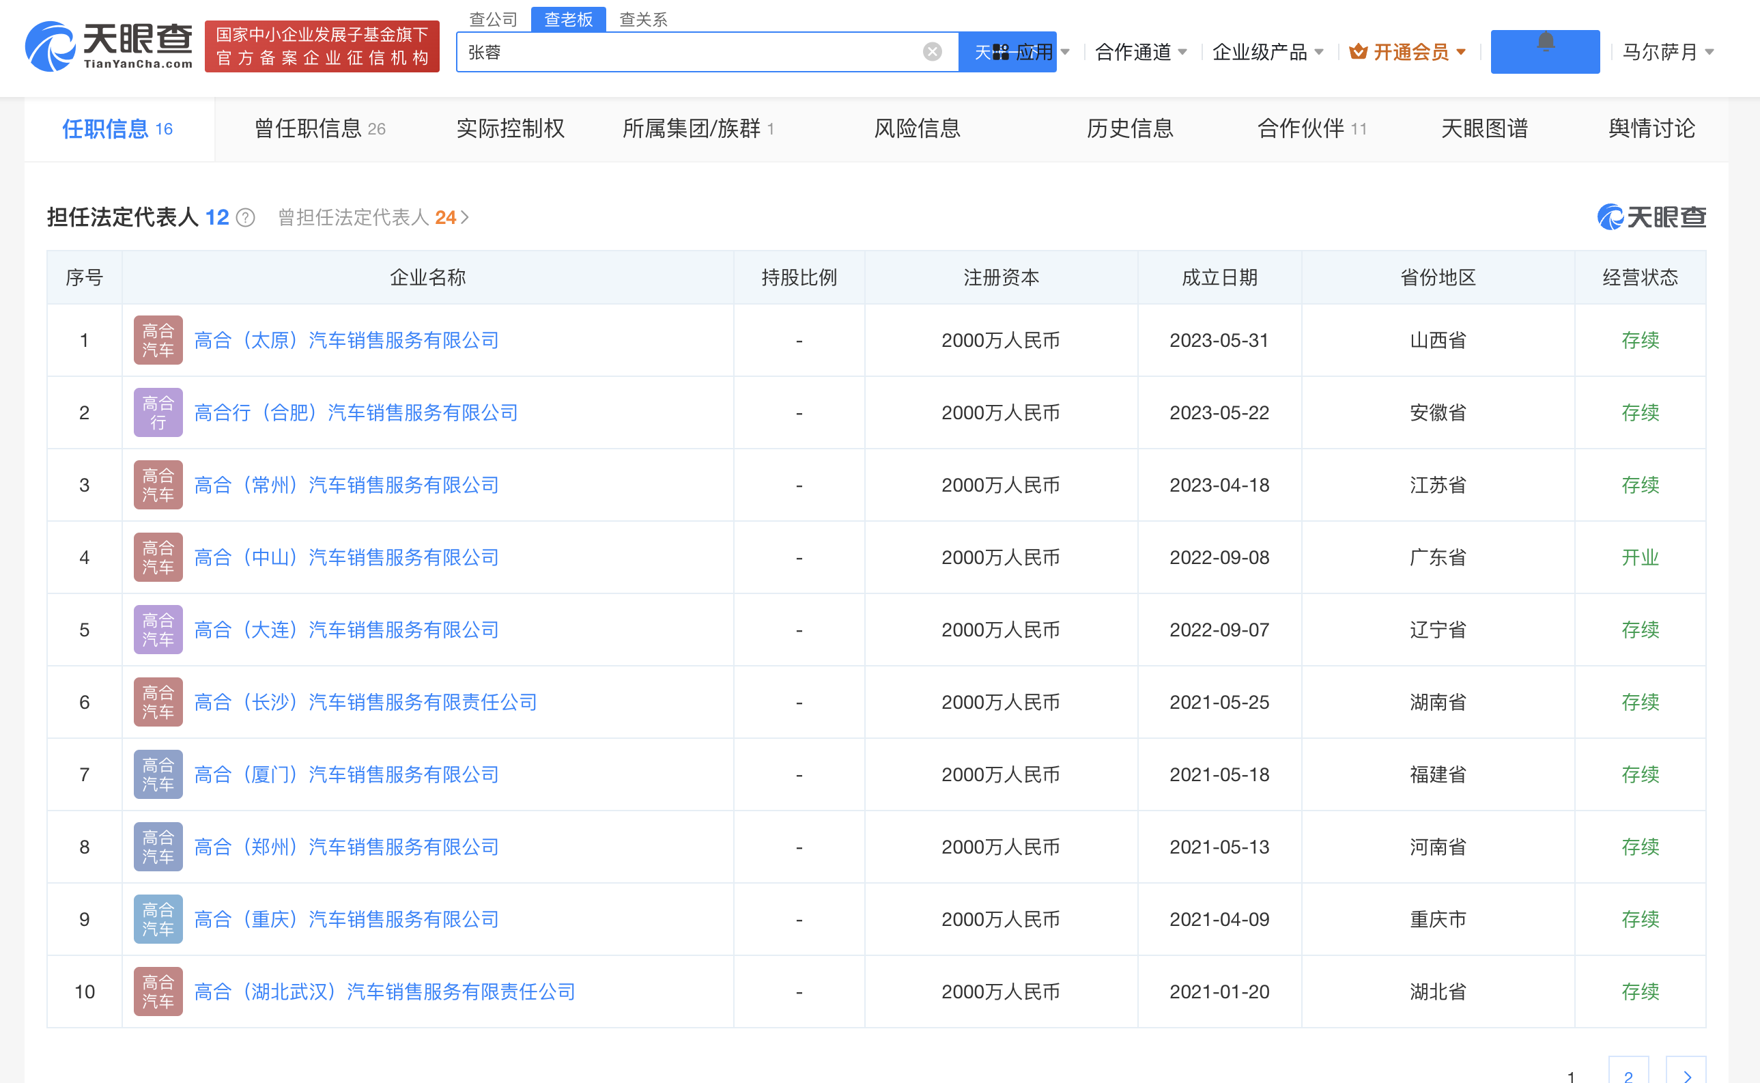Click the 经营状态 column header

1640,277
